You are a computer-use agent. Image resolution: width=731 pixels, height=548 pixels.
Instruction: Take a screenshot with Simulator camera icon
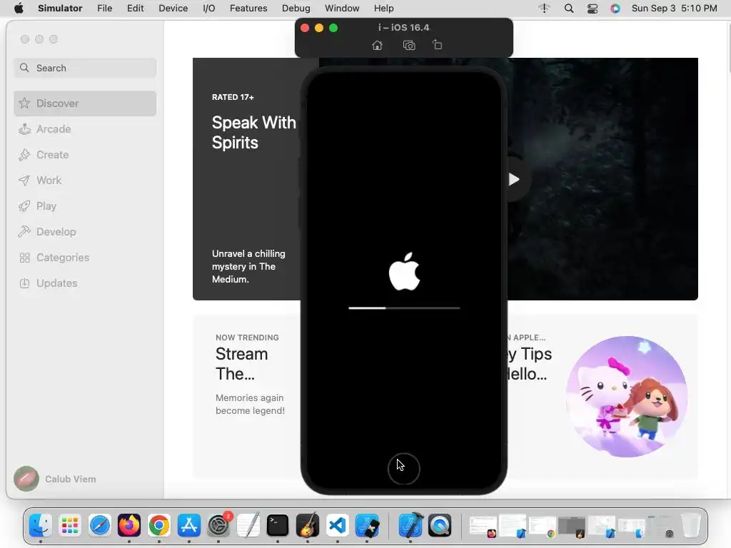409,45
